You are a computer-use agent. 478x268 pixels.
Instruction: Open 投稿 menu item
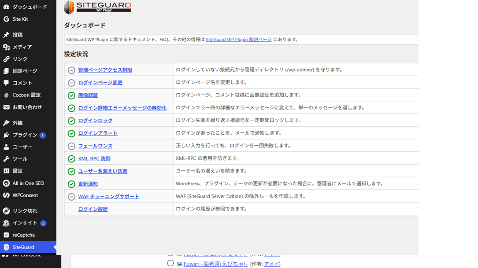coord(28,35)
